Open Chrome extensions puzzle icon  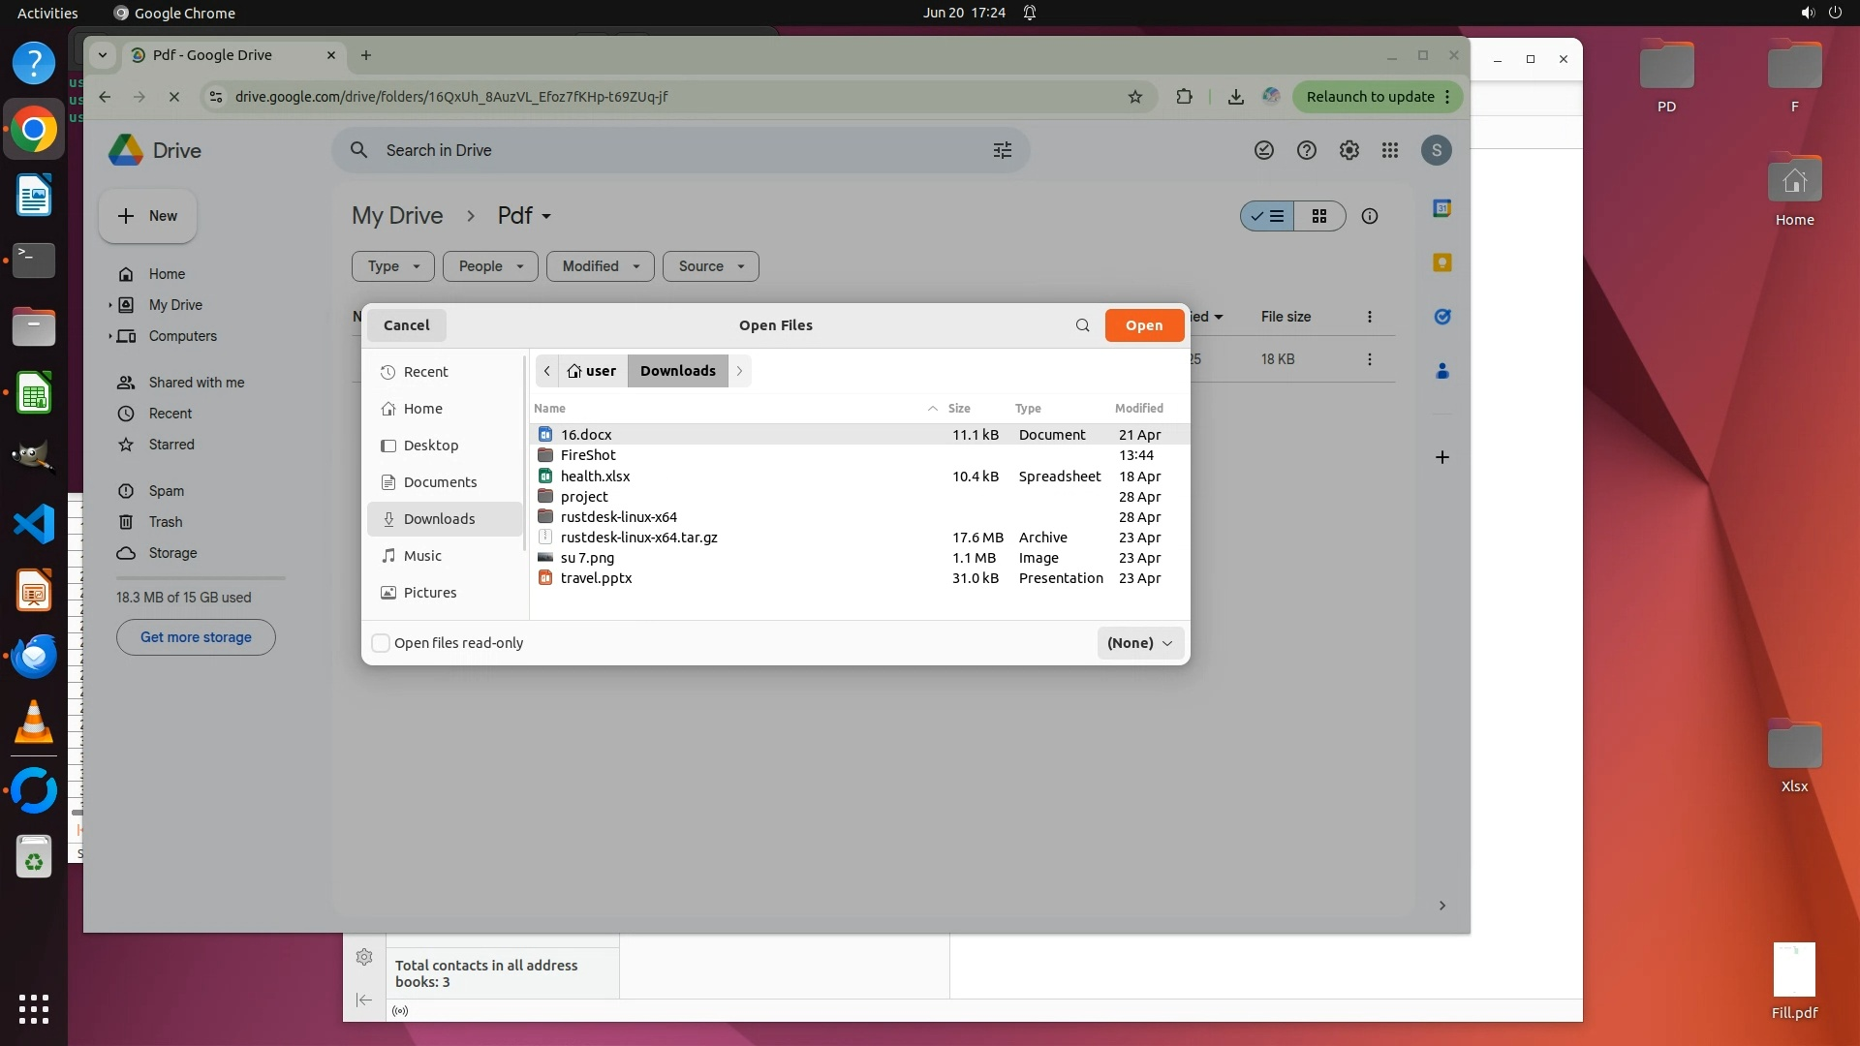tap(1184, 97)
